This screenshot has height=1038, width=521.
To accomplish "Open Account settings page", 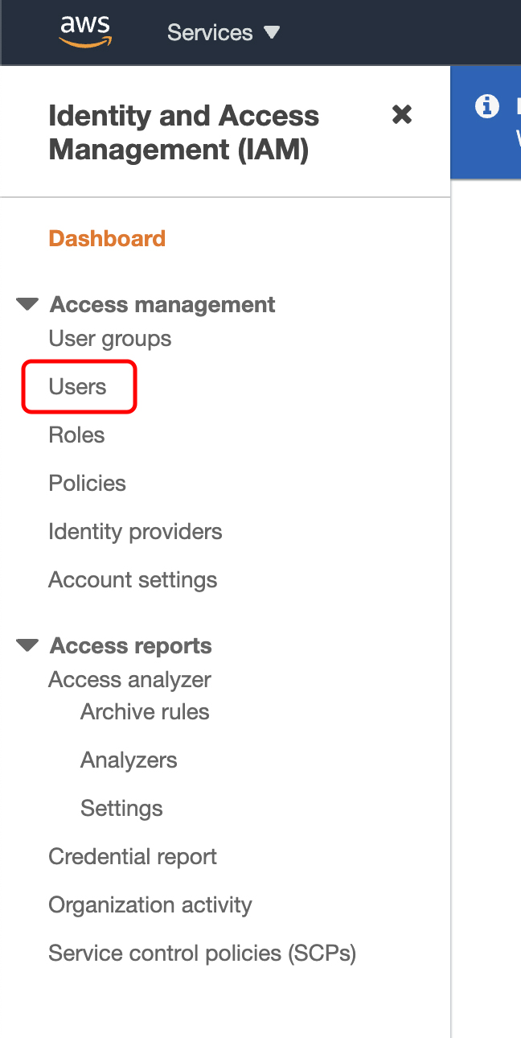I will (133, 580).
